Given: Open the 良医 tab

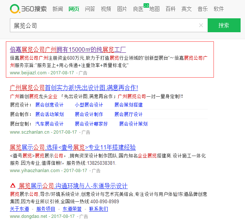Looking at the screenshot, I should tap(138, 9).
